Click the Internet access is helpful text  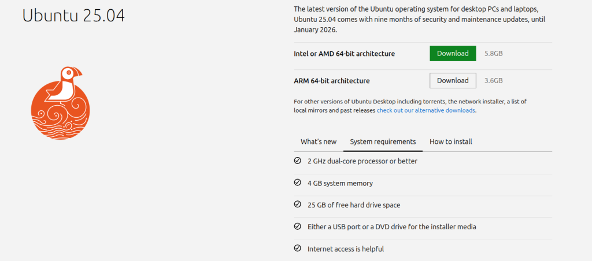(346, 249)
